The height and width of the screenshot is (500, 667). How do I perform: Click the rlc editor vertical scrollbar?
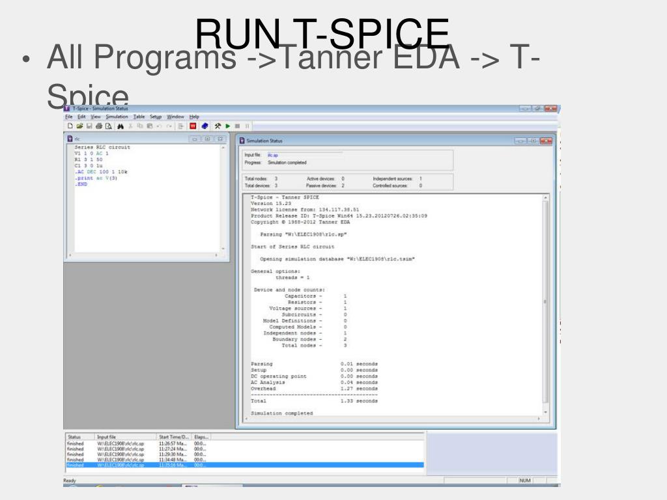coord(223,198)
